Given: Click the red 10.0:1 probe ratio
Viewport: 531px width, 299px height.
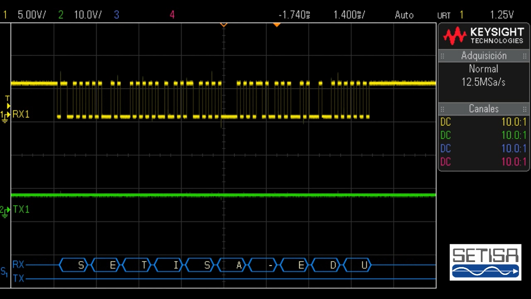Looking at the screenshot, I should 514,162.
